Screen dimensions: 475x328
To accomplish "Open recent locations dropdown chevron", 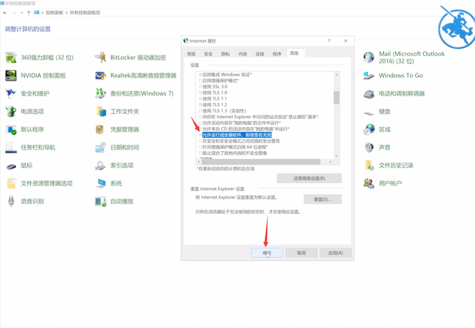I will (22, 13).
